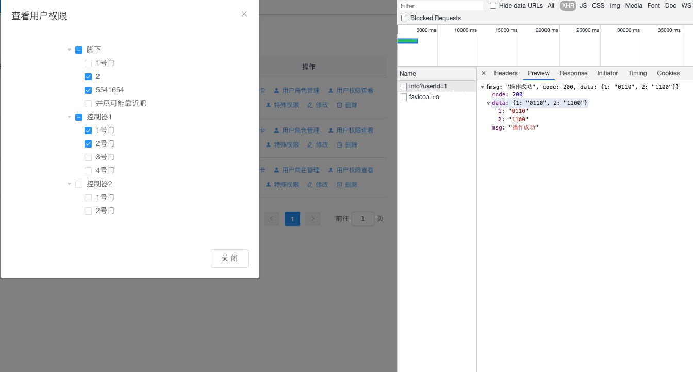Click the 关闭 button
This screenshot has width=693, height=372.
(229, 258)
